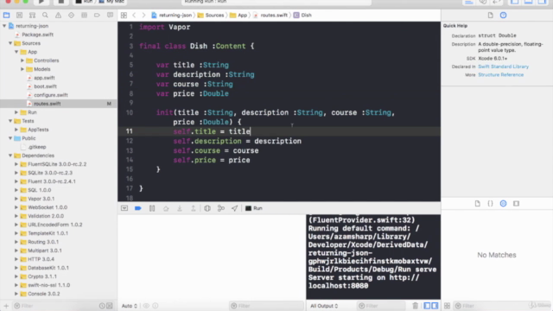The width and height of the screenshot is (553, 311).
Task: Pause program execution
Action: tap(152, 208)
